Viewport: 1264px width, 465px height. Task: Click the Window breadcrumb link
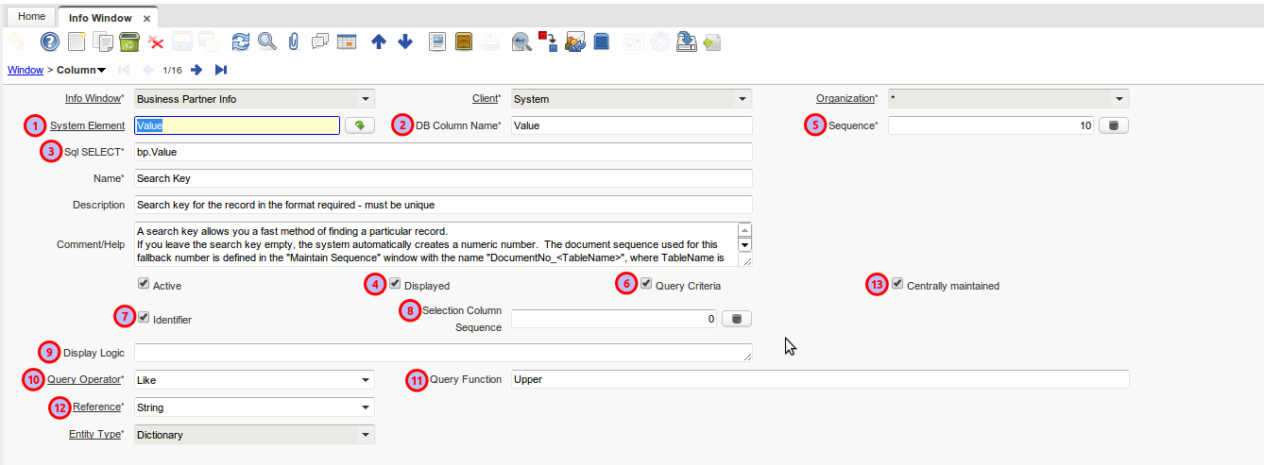click(x=25, y=70)
